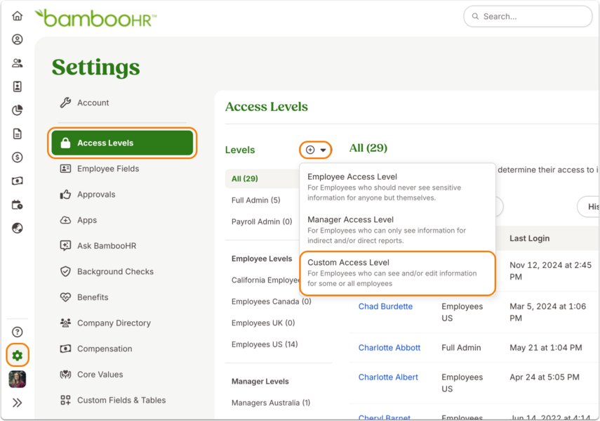Select California Employees level
Screen dimensions: 600x421
coord(265,280)
